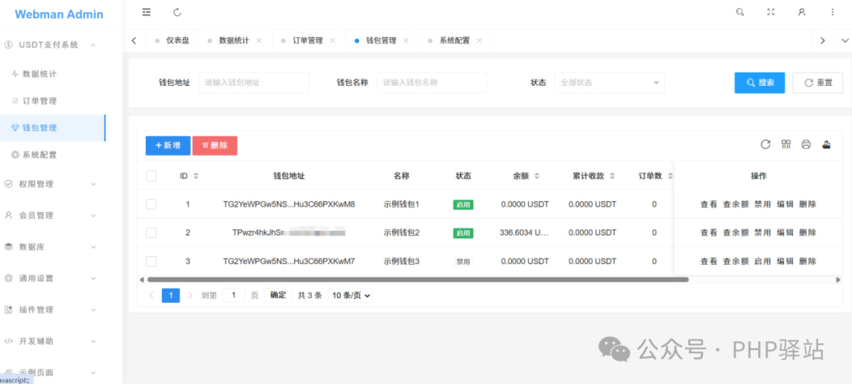Image resolution: width=852 pixels, height=384 pixels.
Task: Sort by 余额 column arrows
Action: click(537, 176)
